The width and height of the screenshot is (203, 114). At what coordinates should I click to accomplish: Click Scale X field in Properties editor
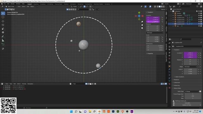point(190,69)
